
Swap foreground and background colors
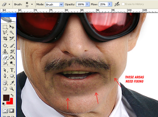pyautogui.click(x=12, y=95)
